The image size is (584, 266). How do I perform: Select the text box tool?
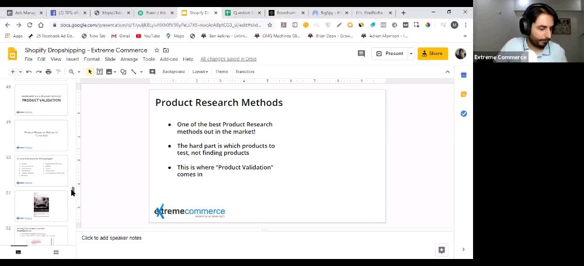coord(99,72)
